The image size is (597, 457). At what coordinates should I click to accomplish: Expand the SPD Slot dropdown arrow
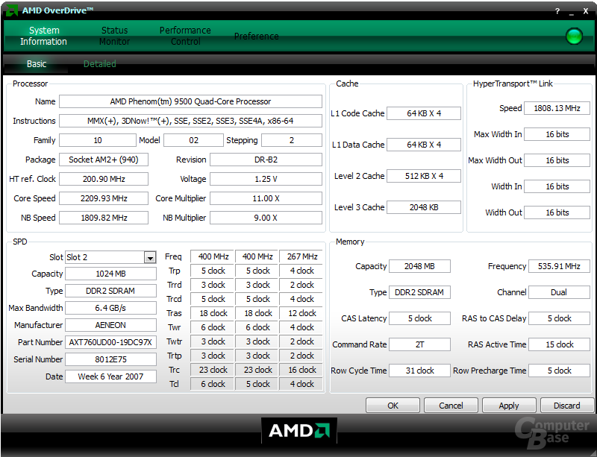pos(151,258)
